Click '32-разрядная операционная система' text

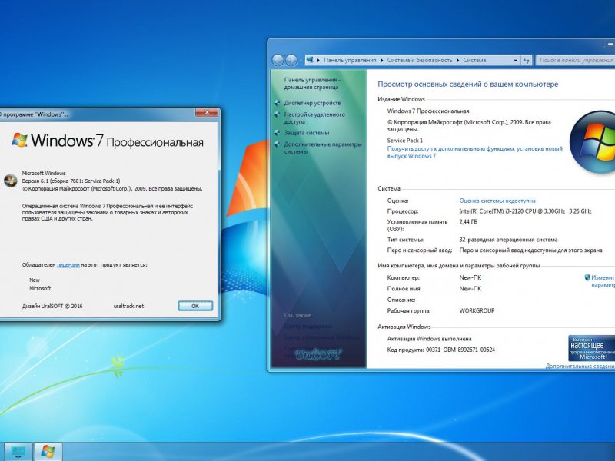[x=508, y=240]
